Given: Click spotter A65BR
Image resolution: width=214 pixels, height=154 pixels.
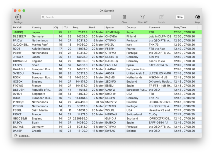Looking at the screenshot, I should 110,73.
